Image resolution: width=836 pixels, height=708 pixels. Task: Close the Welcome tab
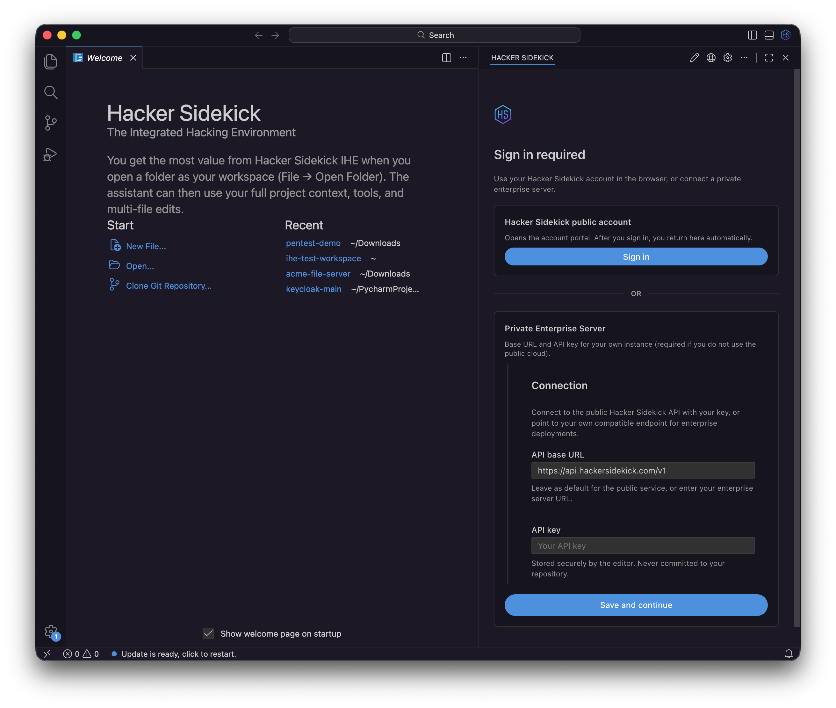point(133,58)
